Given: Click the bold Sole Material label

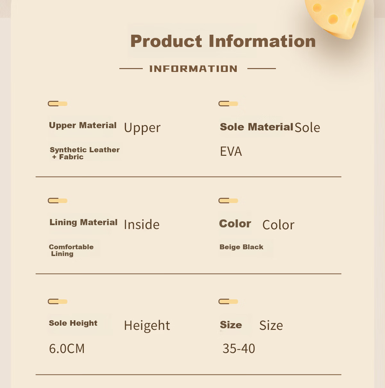Looking at the screenshot, I should [x=257, y=127].
